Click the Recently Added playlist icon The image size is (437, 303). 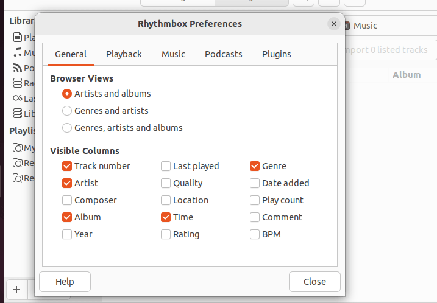pyautogui.click(x=17, y=163)
